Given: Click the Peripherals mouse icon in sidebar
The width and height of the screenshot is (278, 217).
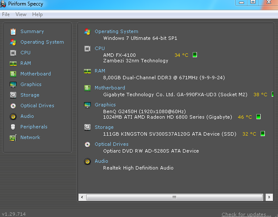Looking at the screenshot, I should point(13,127).
